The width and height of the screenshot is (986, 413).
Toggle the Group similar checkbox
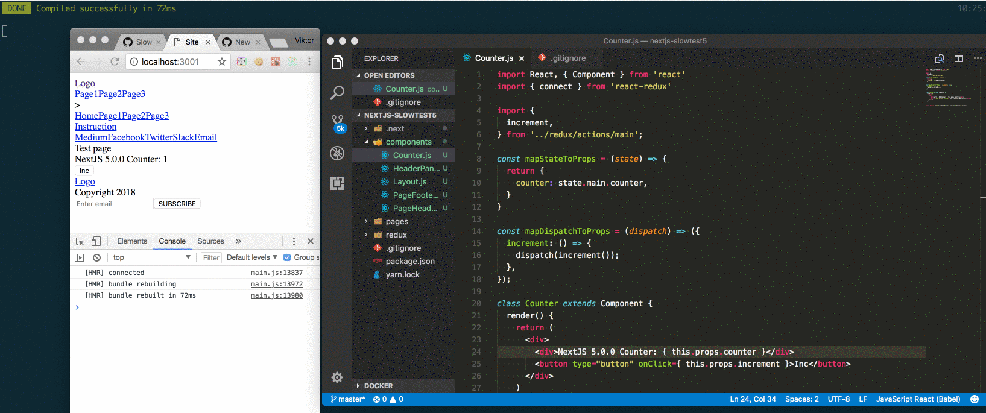[287, 257]
